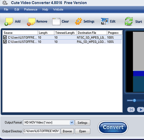Click the Start label in toolbar
The height and width of the screenshot is (140, 144).
point(139,22)
